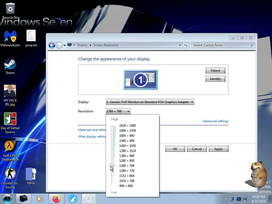Select the Day of Defeat Source icon
The image size is (272, 204).
pyautogui.click(x=10, y=123)
